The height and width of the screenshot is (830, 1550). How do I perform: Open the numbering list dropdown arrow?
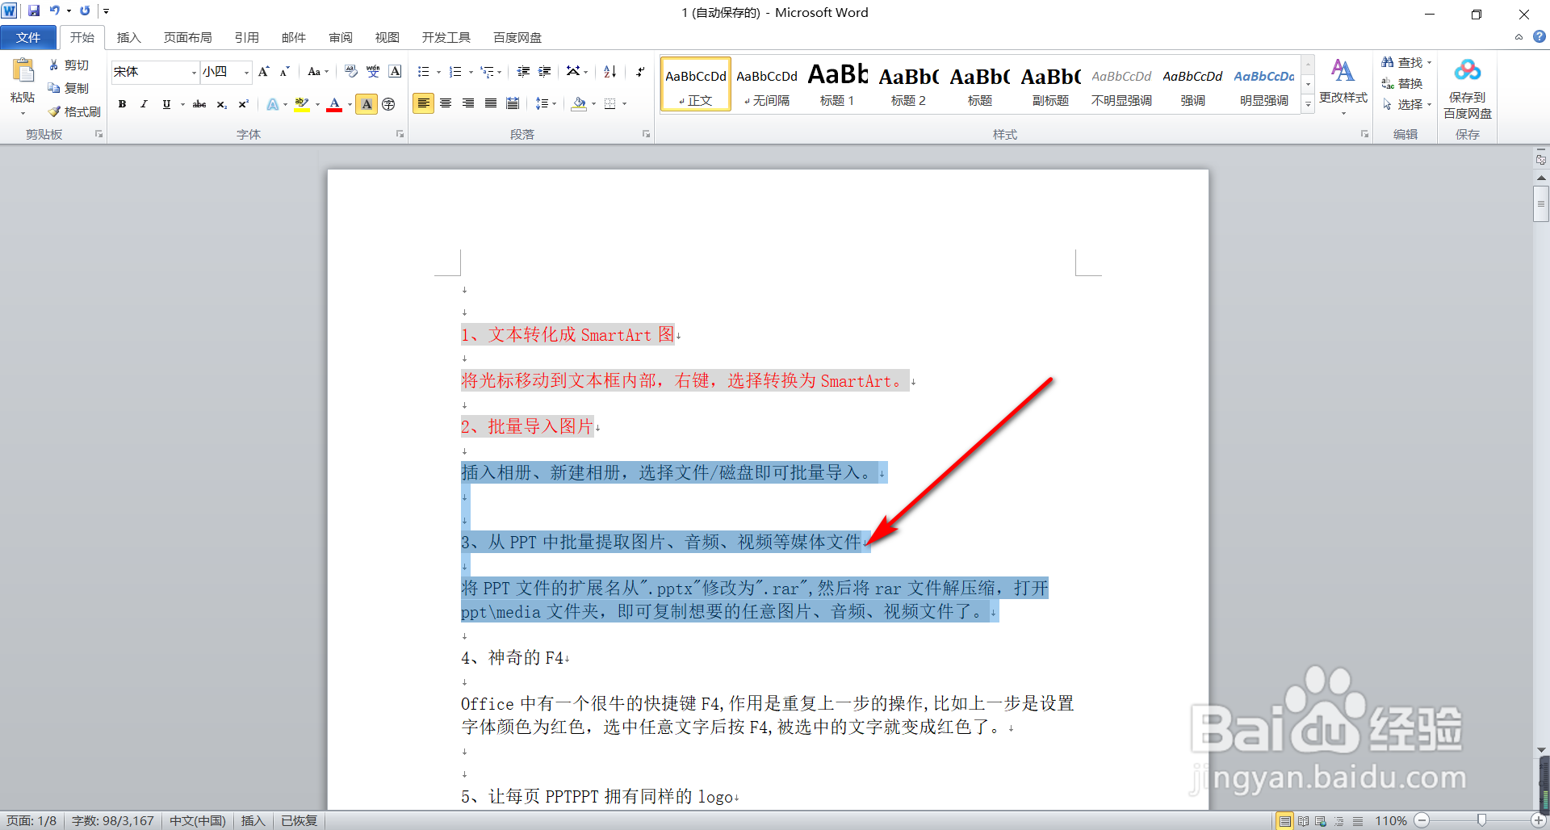471,73
